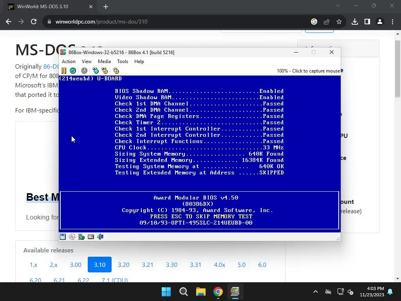
Task: Click the hard disk activity status bar icon
Action: (x=91, y=237)
